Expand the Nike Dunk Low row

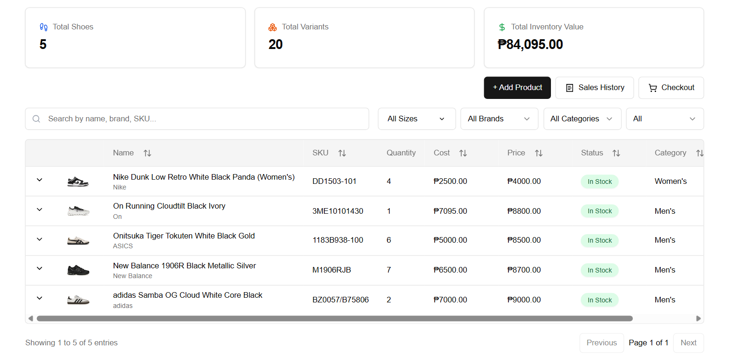(x=40, y=180)
